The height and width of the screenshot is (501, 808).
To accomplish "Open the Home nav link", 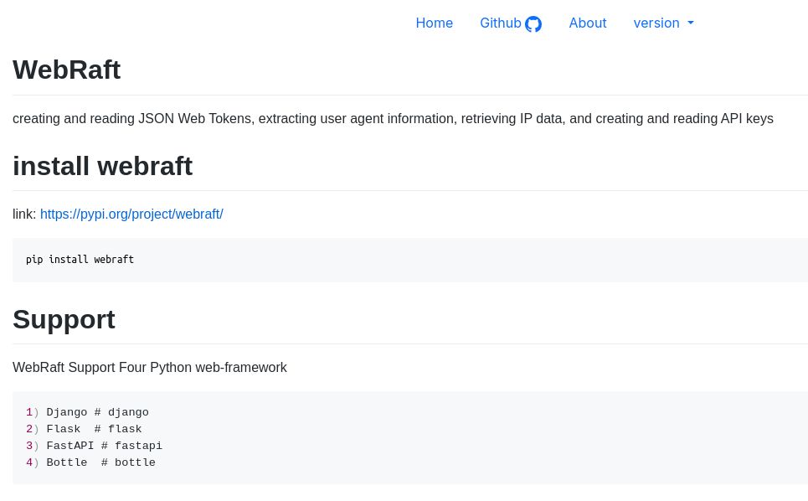I will (434, 23).
